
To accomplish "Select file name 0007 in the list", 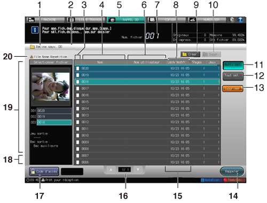I will pyautogui.click(x=85, y=155).
